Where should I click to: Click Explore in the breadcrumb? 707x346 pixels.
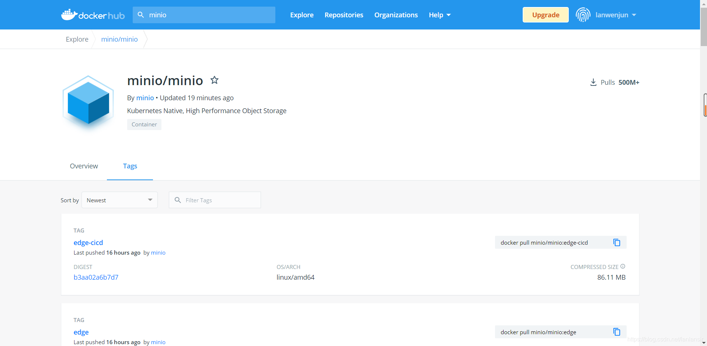click(x=77, y=39)
